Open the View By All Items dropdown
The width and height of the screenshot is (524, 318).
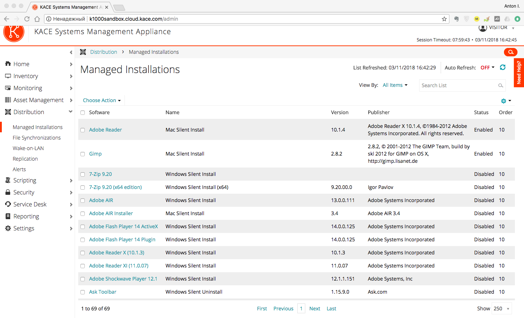(x=395, y=85)
